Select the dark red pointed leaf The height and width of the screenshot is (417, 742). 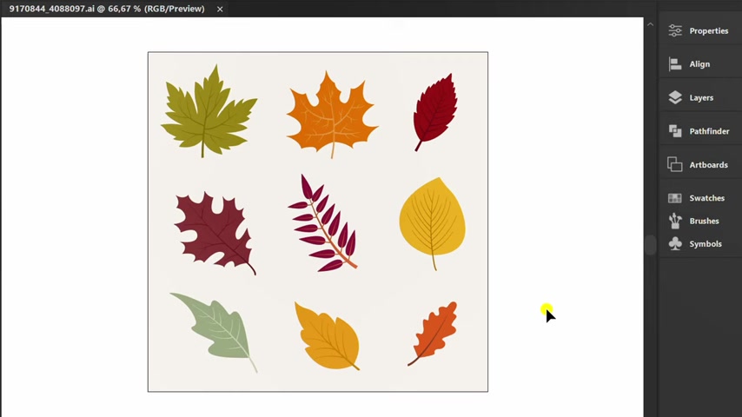tap(435, 112)
